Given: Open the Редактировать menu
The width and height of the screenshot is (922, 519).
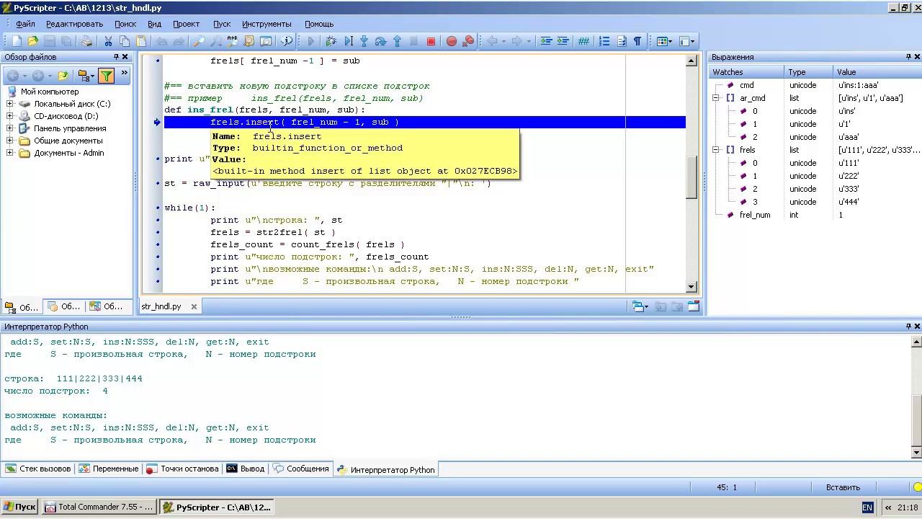Looking at the screenshot, I should coord(76,24).
